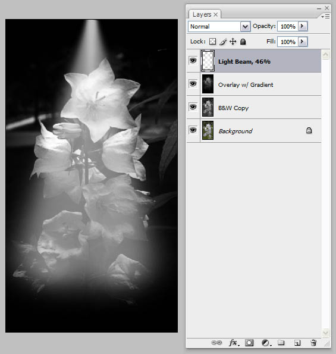Close the Layers tab
The height and width of the screenshot is (354, 336).
(216, 15)
